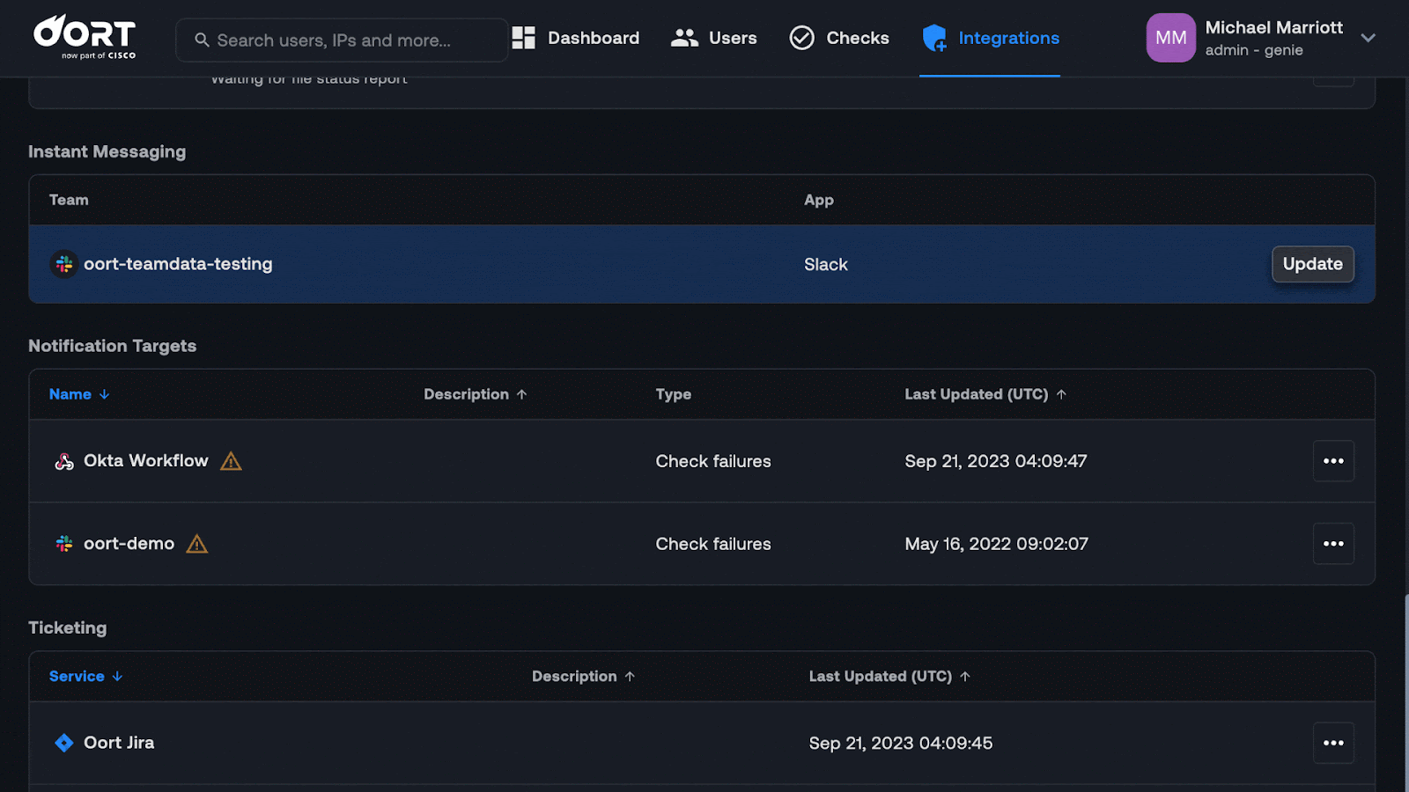Switch to the Checks tab
The width and height of the screenshot is (1409, 792).
click(x=839, y=38)
